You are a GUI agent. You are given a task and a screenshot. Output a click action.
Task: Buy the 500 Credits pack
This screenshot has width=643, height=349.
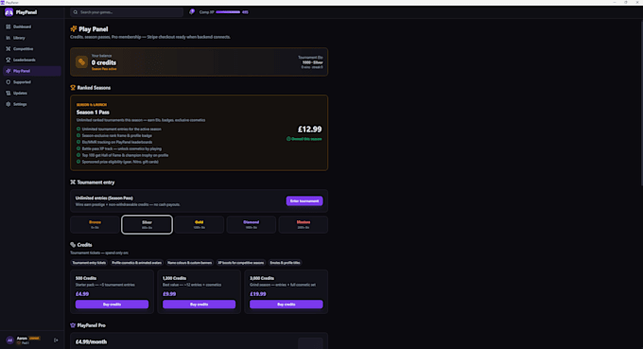[112, 305]
